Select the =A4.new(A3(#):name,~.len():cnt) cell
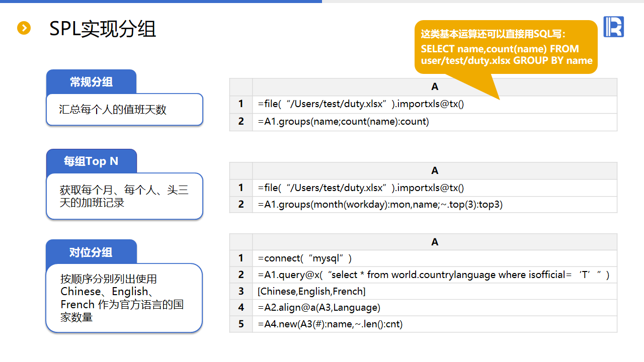 click(434, 324)
